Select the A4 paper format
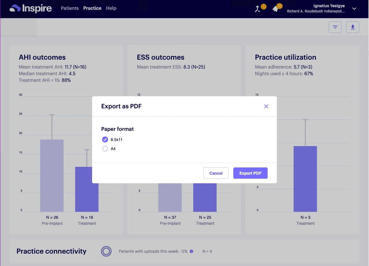Viewport: 369px width, 266px height. 105,149
